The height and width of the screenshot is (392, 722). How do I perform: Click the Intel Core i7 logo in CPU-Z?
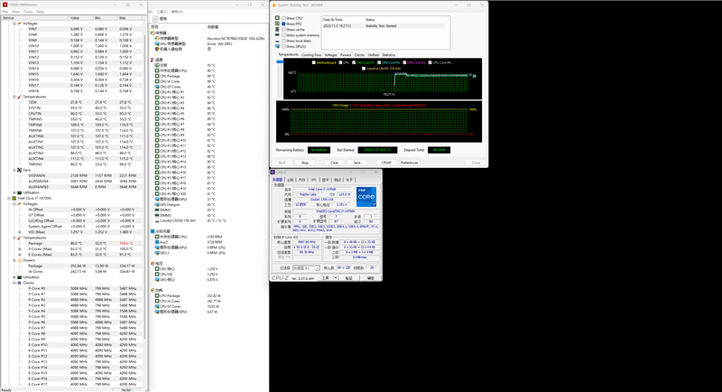tap(366, 197)
